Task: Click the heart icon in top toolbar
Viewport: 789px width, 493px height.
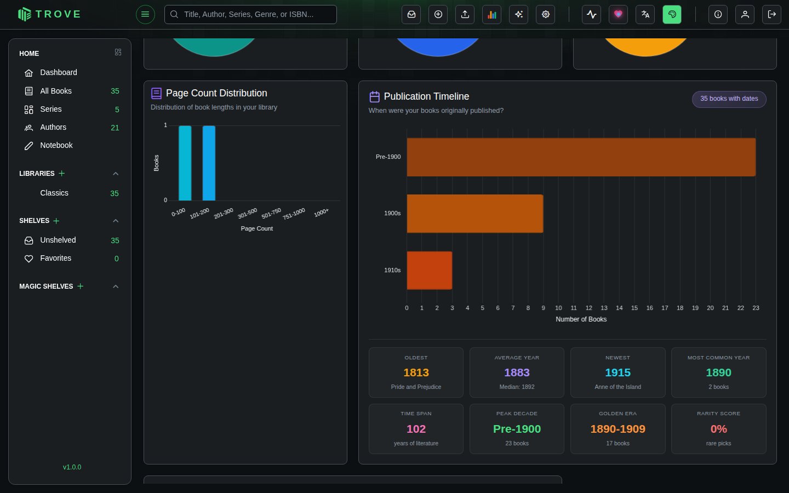Action: [619, 14]
